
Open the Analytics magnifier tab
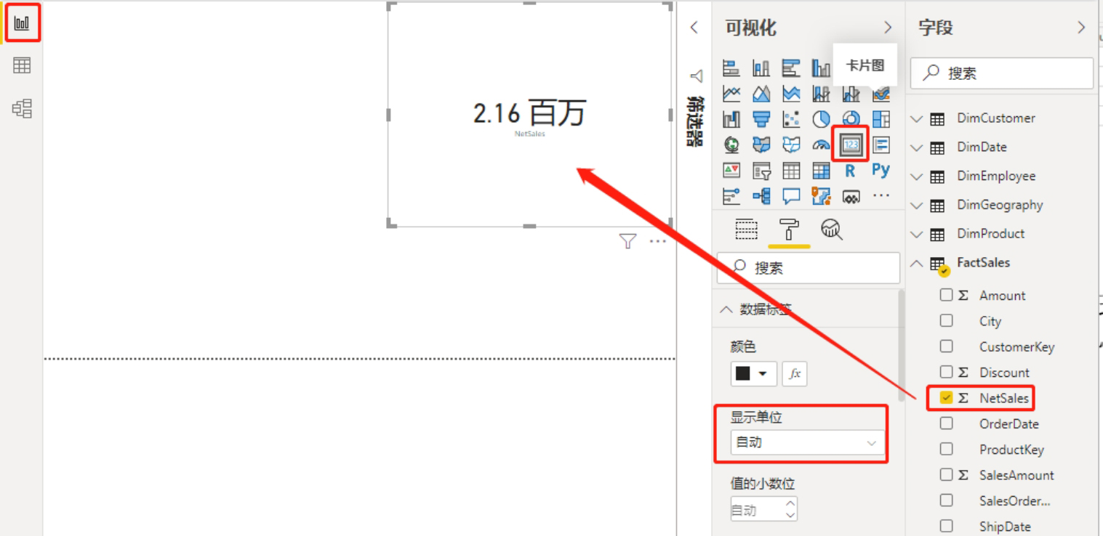(831, 229)
